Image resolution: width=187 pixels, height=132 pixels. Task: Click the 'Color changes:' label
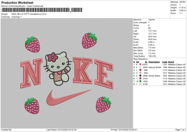point(140,22)
